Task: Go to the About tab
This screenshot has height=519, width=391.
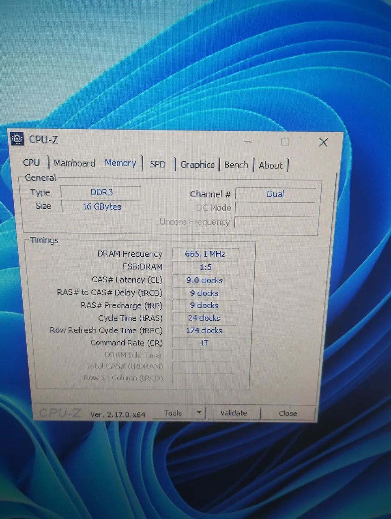Action: pyautogui.click(x=271, y=165)
